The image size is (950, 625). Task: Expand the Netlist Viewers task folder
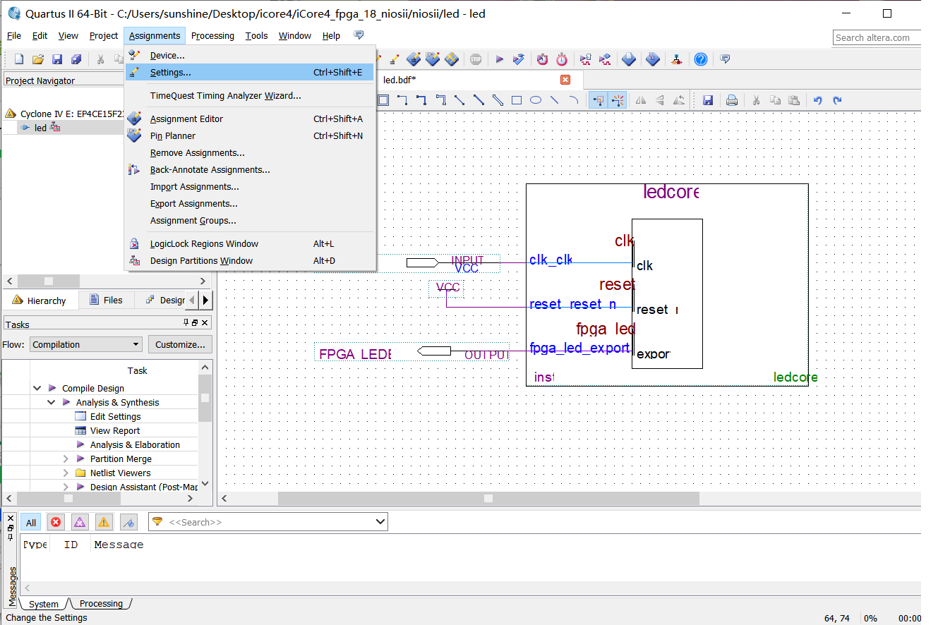(x=66, y=473)
